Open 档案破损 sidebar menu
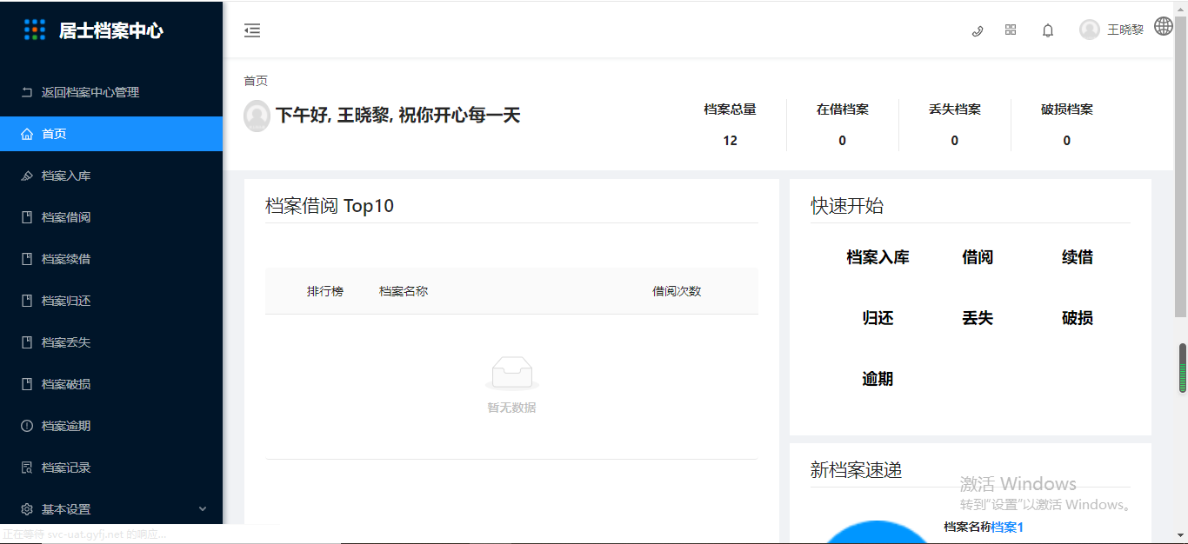Viewport: 1188px width, 544px height. tap(111, 384)
